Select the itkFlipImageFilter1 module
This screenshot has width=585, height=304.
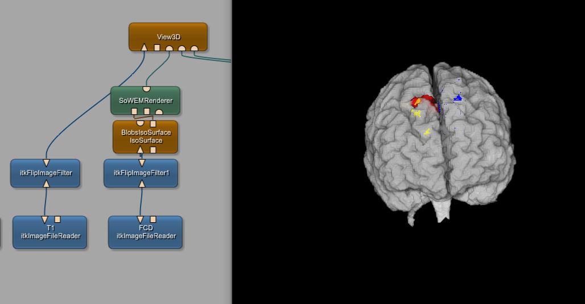tap(141, 173)
